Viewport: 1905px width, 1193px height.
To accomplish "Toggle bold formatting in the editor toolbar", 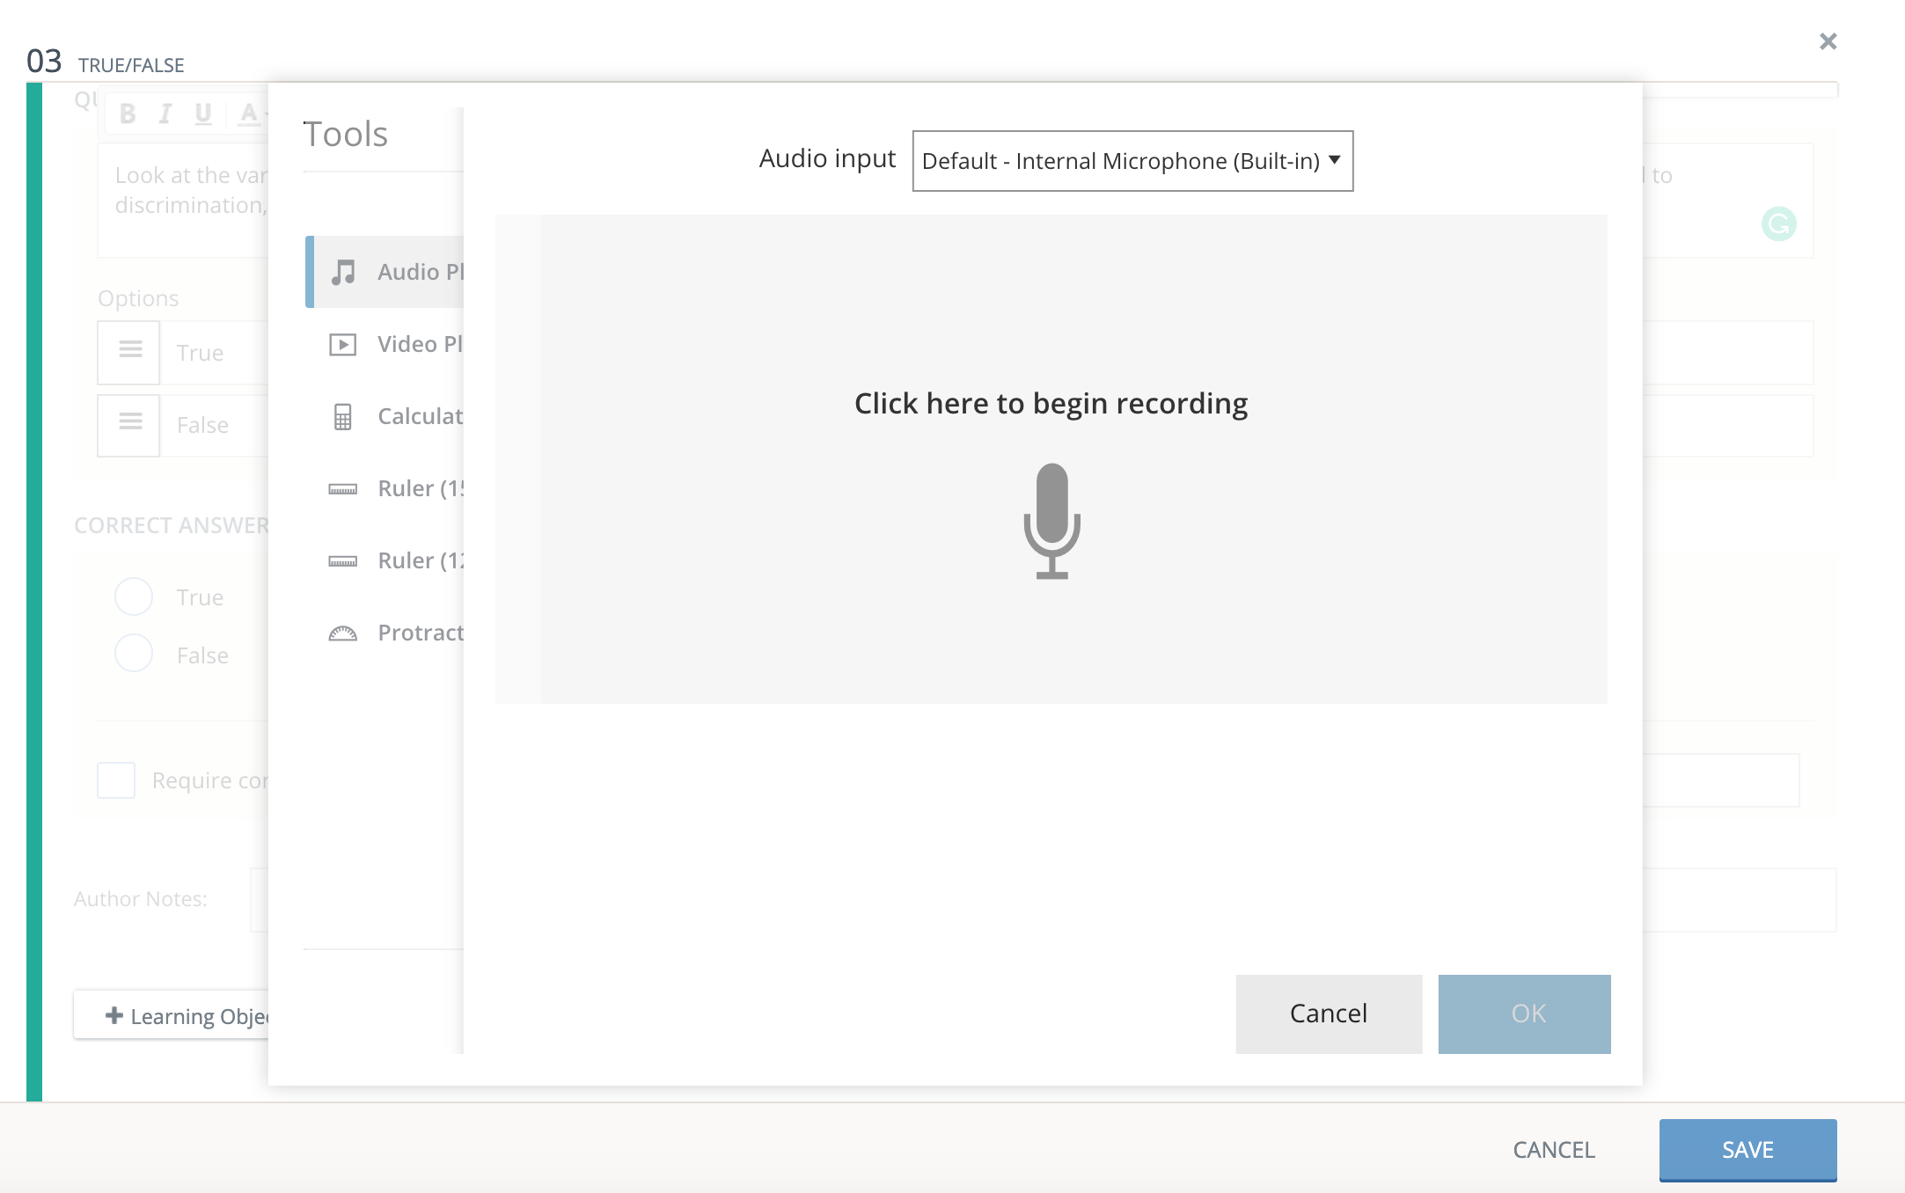I will [x=126, y=113].
